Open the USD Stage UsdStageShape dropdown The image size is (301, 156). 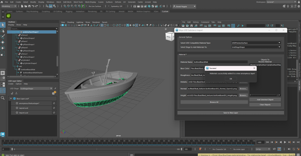(x=36, y=89)
